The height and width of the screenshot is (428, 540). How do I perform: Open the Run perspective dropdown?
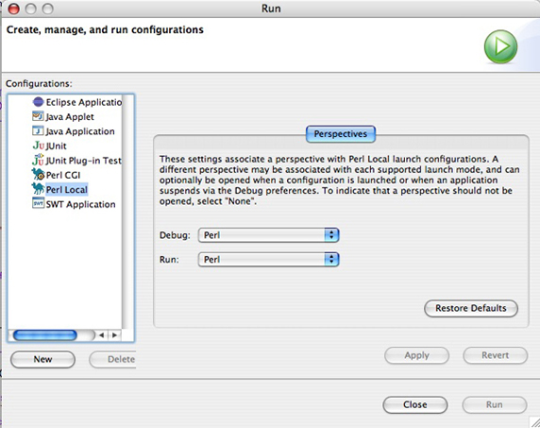pyautogui.click(x=269, y=260)
